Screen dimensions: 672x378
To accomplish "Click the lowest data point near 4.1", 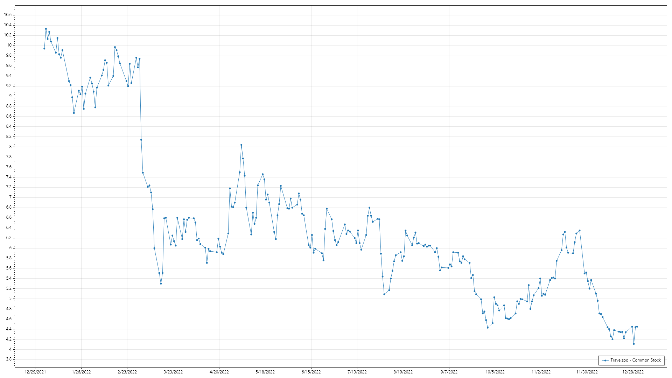I will pos(633,344).
